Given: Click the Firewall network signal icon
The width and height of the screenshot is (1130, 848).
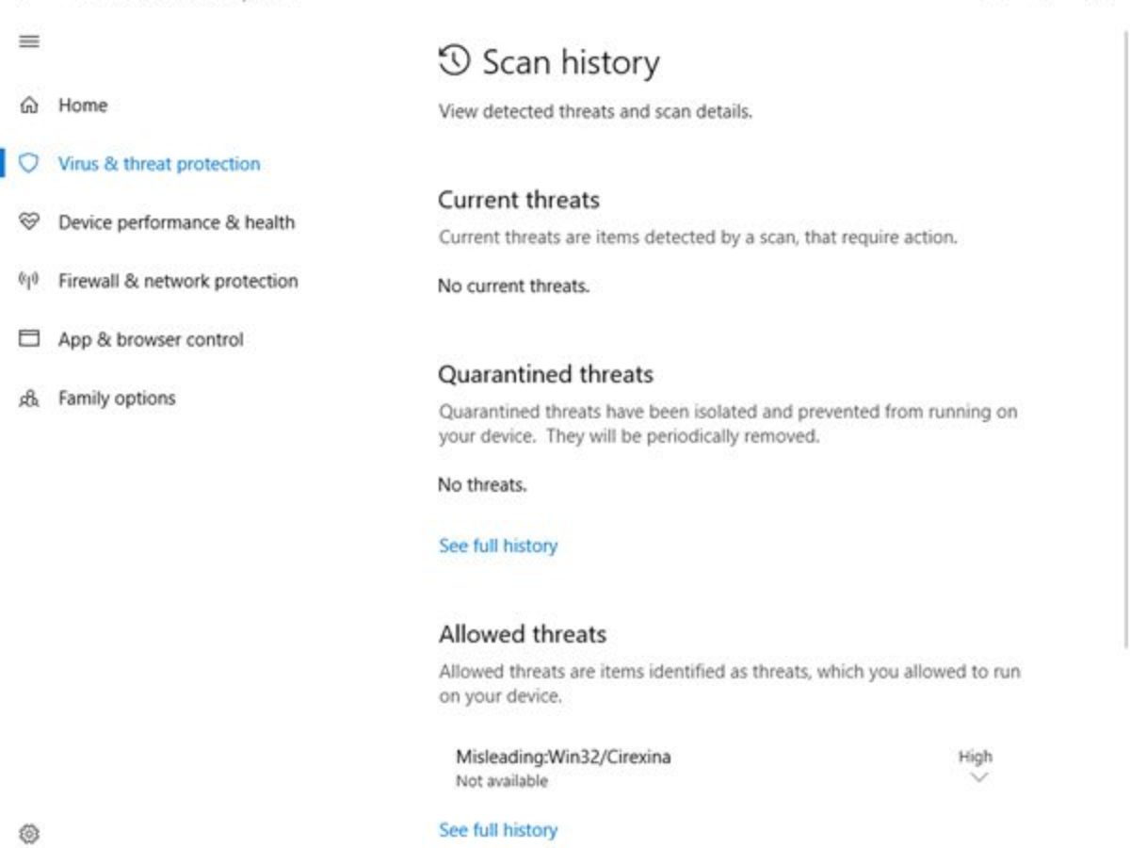Looking at the screenshot, I should pyautogui.click(x=29, y=281).
